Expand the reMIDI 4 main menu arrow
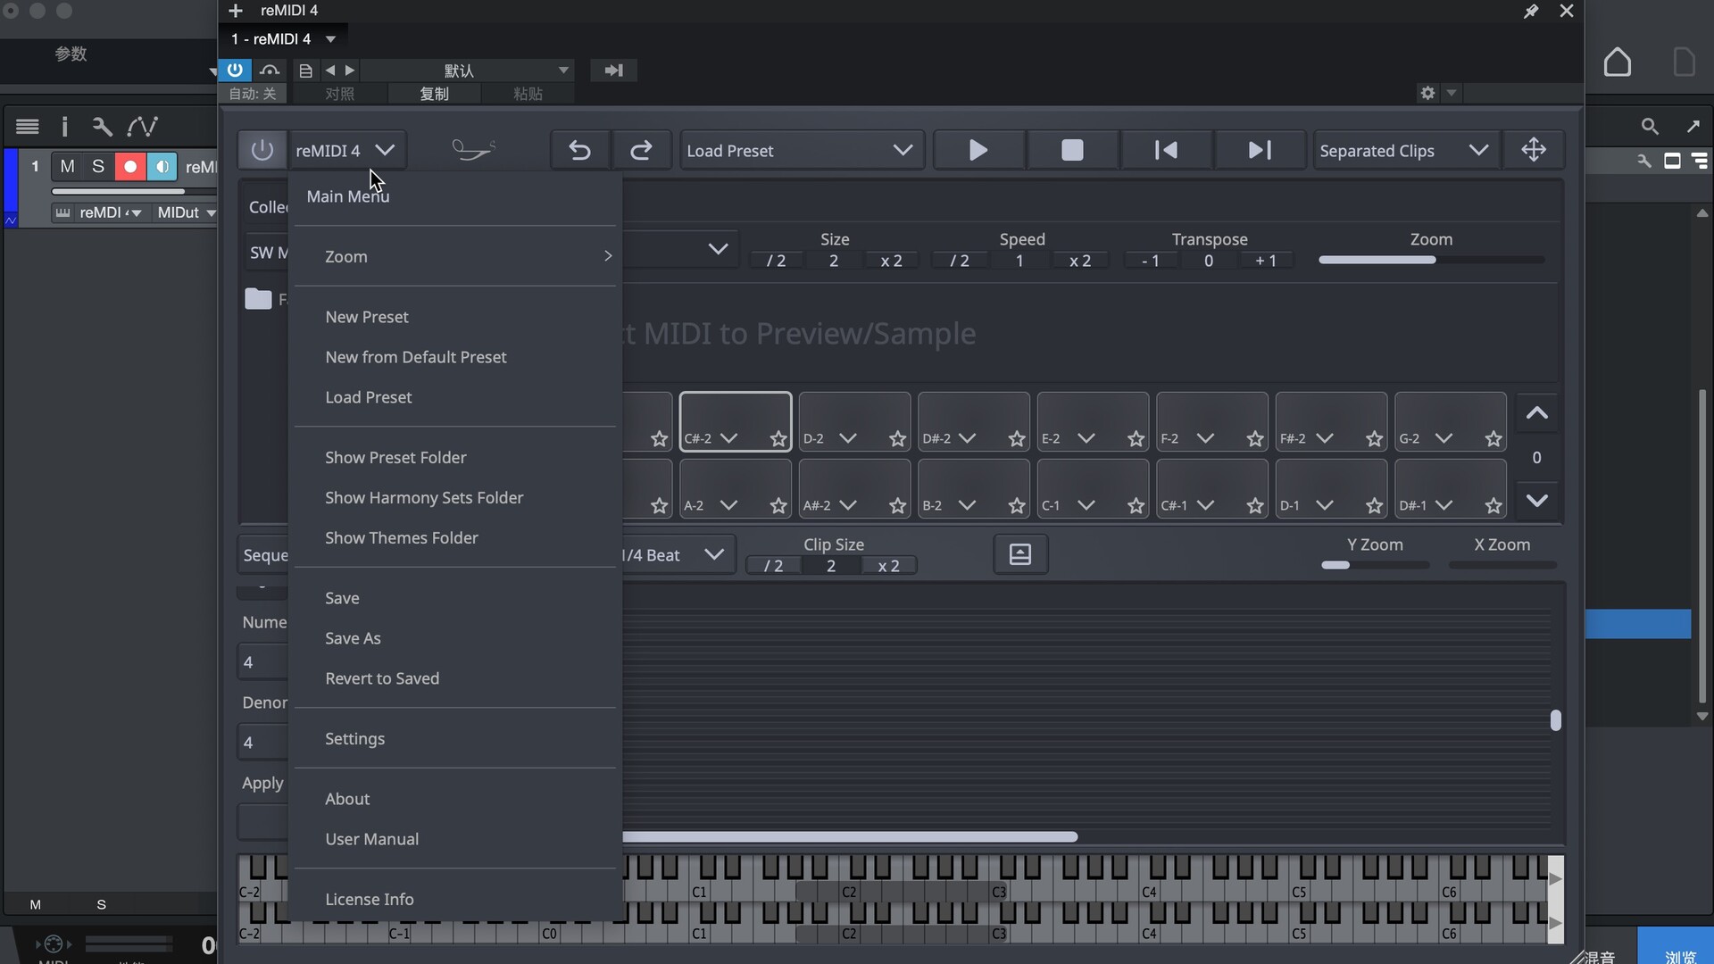Image resolution: width=1714 pixels, height=964 pixels. [385, 150]
